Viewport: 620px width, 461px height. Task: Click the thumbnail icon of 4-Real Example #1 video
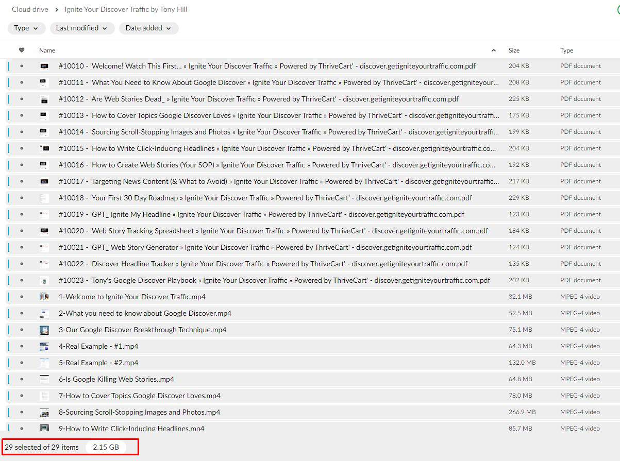44,346
